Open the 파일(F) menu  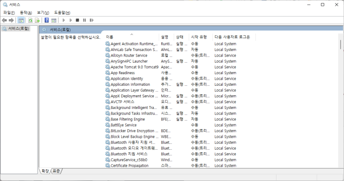click(x=9, y=13)
